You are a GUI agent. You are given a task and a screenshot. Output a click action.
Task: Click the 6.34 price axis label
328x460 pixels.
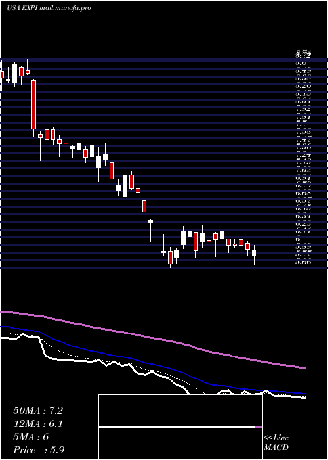click(303, 216)
